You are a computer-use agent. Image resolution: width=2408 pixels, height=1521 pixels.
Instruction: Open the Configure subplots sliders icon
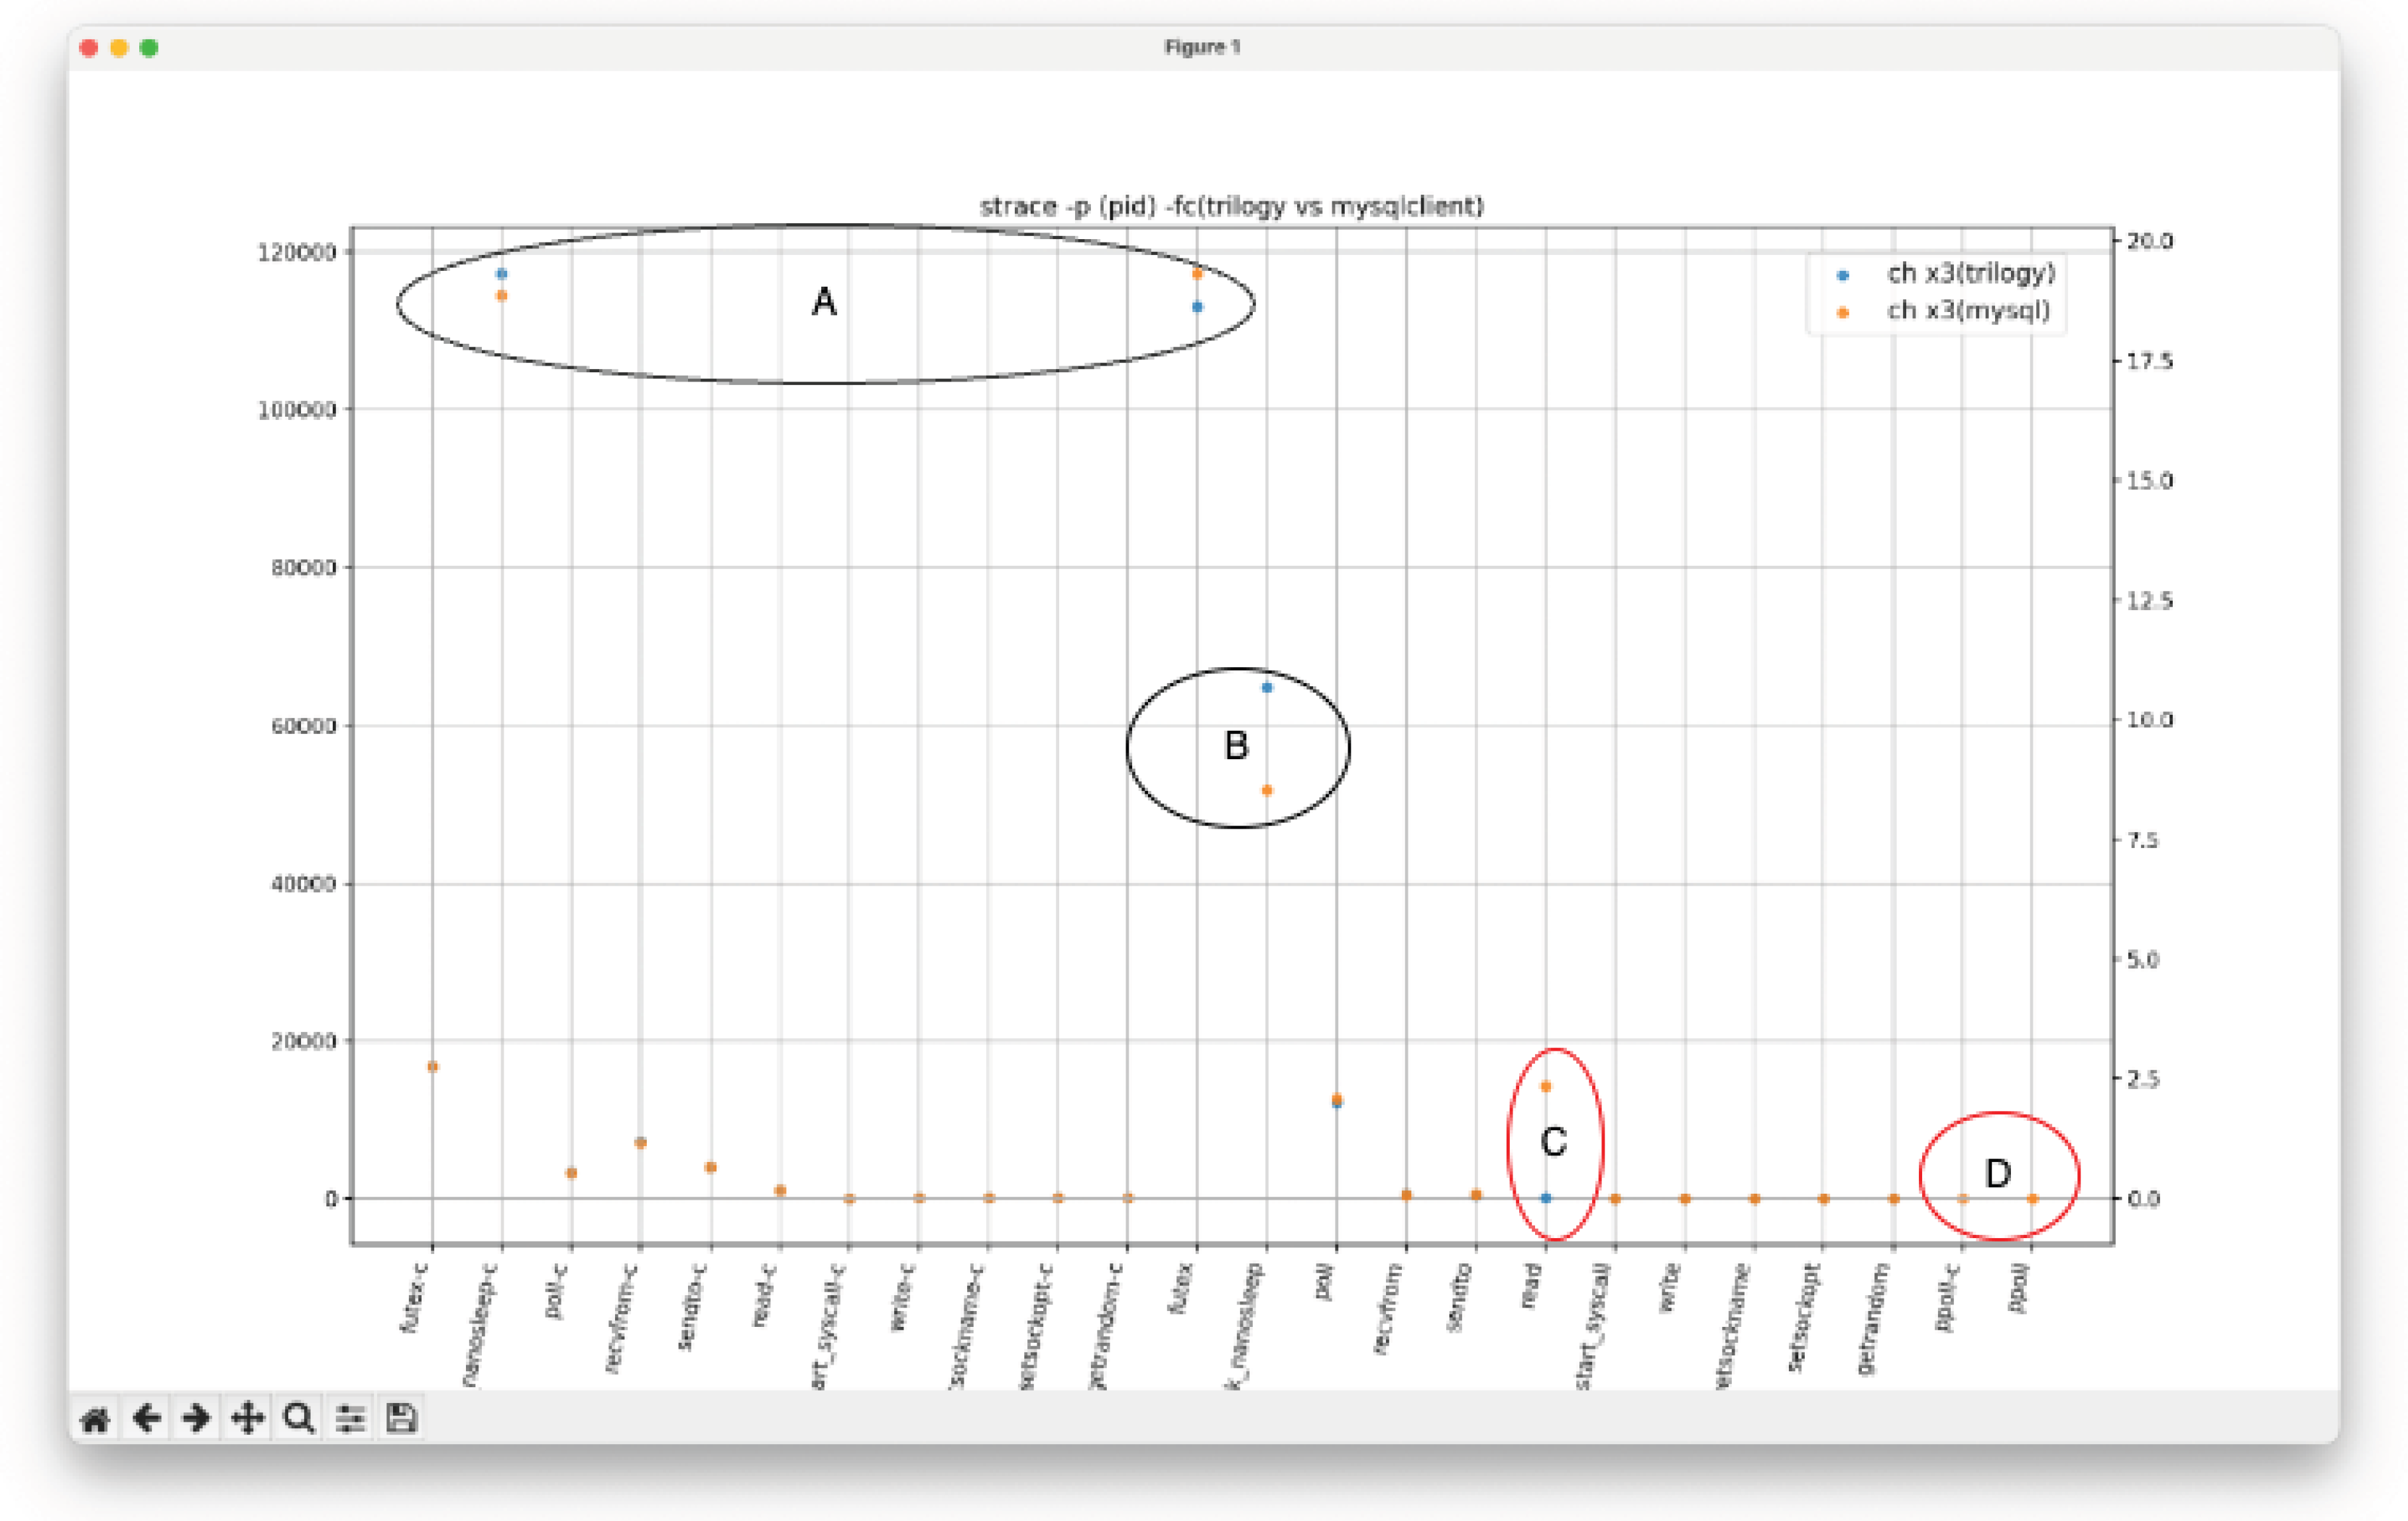350,1418
